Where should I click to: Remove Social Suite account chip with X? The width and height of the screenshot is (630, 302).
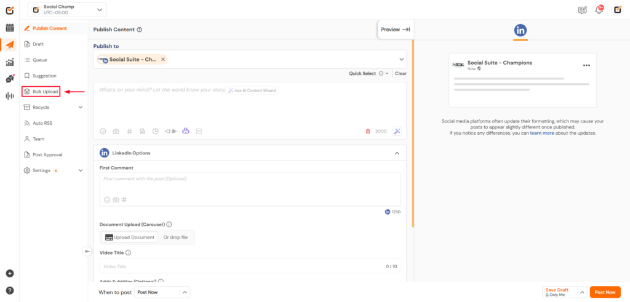point(162,59)
